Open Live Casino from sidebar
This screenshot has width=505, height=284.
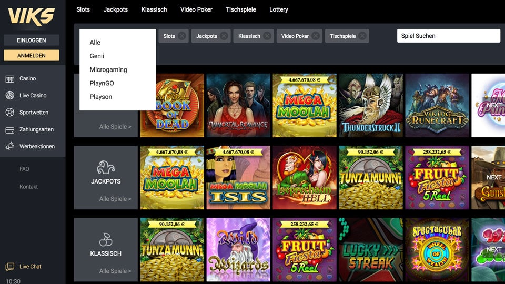click(x=33, y=95)
